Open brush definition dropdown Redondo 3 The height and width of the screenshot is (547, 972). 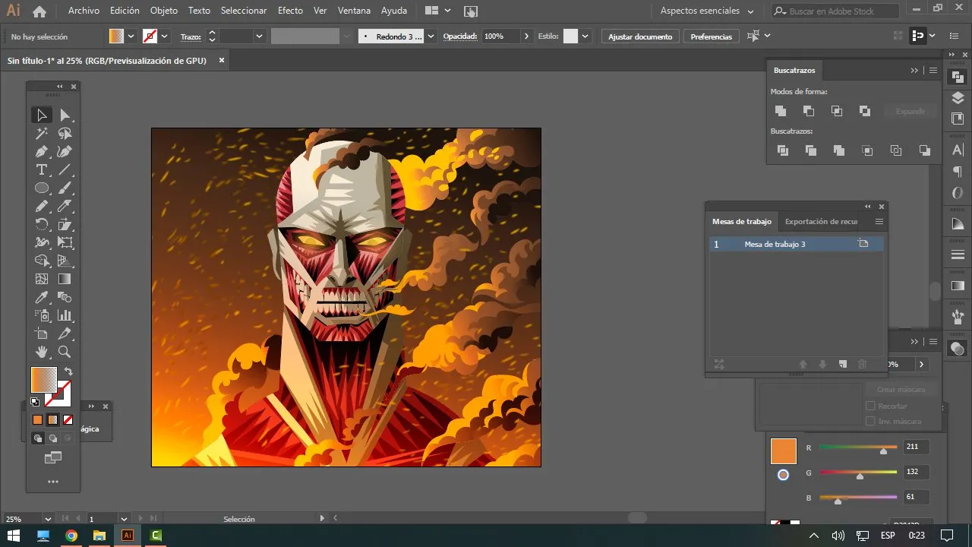tap(431, 36)
